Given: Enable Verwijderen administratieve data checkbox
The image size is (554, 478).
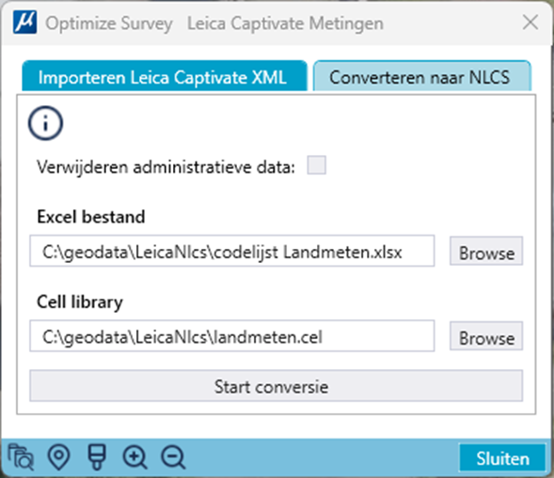Looking at the screenshot, I should 317,165.
